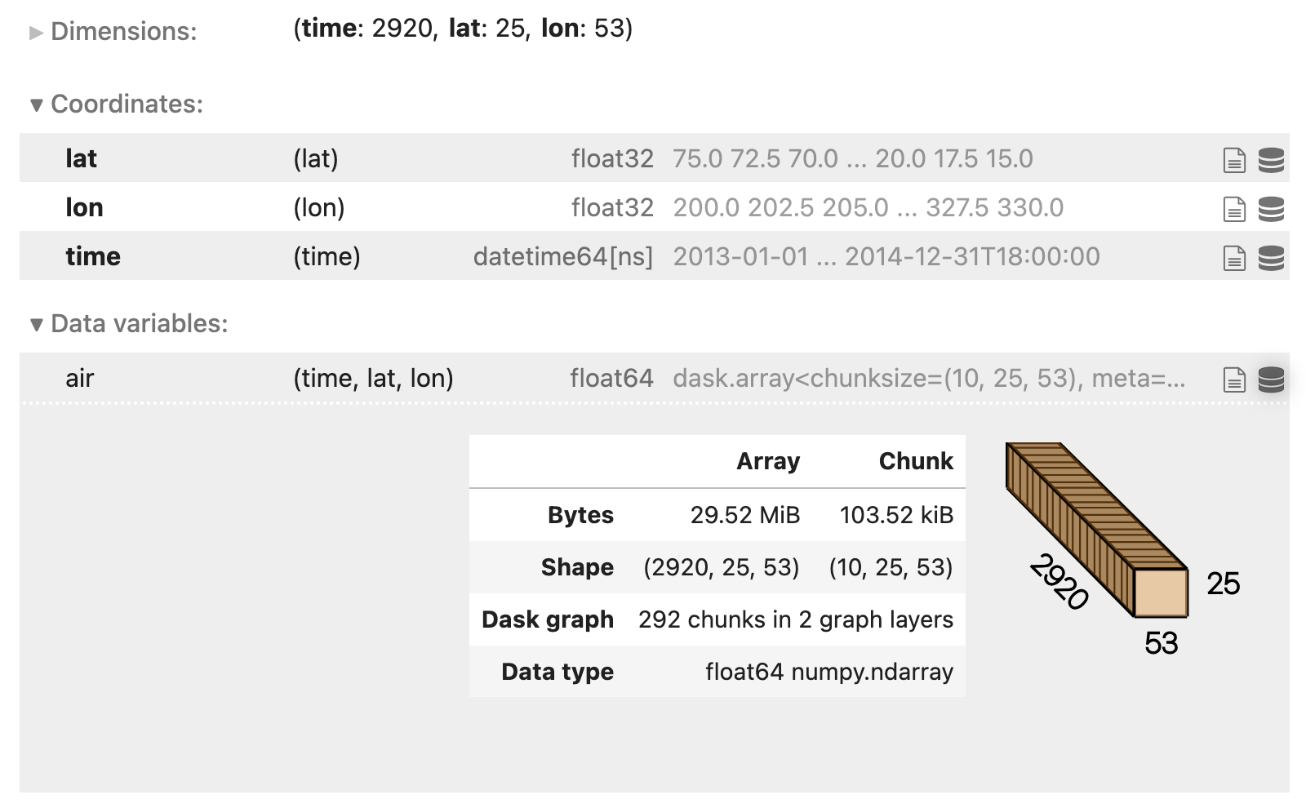Click the lon coordinate name
The width and height of the screenshot is (1306, 808).
coord(84,207)
